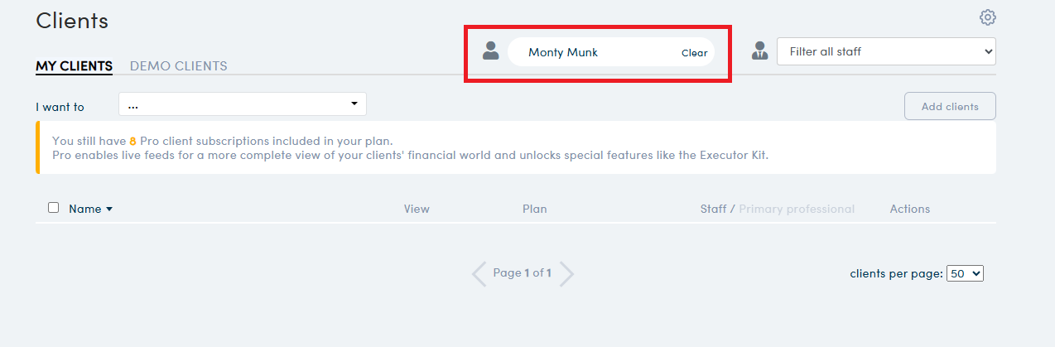Viewport: 1055px width, 347px height.
Task: Open the settings gear icon
Action: [x=987, y=17]
